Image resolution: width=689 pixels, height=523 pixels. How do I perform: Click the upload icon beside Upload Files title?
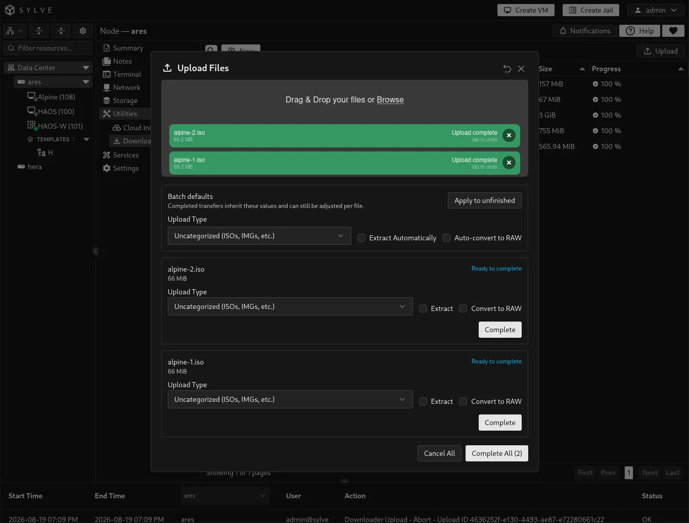pos(167,68)
